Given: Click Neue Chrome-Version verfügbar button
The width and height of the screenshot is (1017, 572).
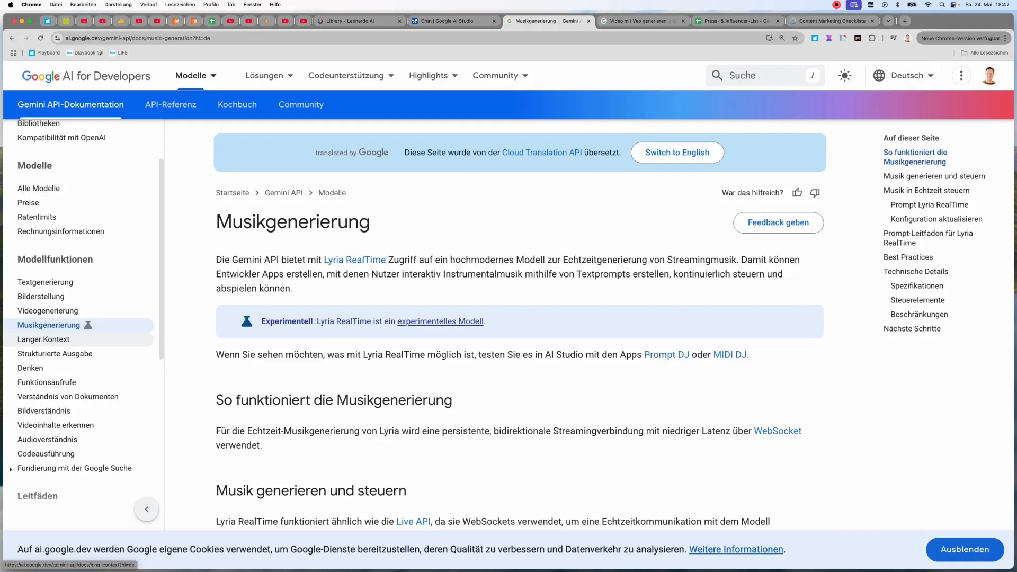Looking at the screenshot, I should 964,38.
